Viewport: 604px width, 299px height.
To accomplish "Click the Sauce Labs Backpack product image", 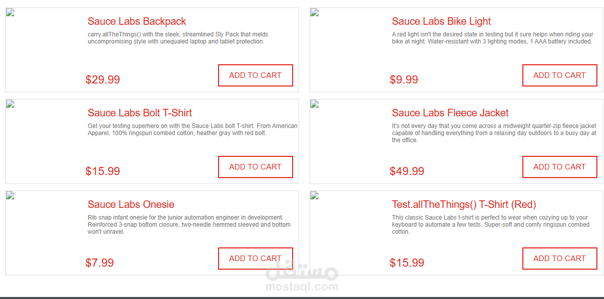I will [10, 13].
